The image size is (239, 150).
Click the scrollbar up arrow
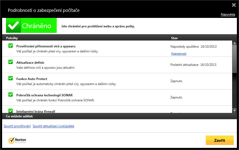[x=235, y=43]
